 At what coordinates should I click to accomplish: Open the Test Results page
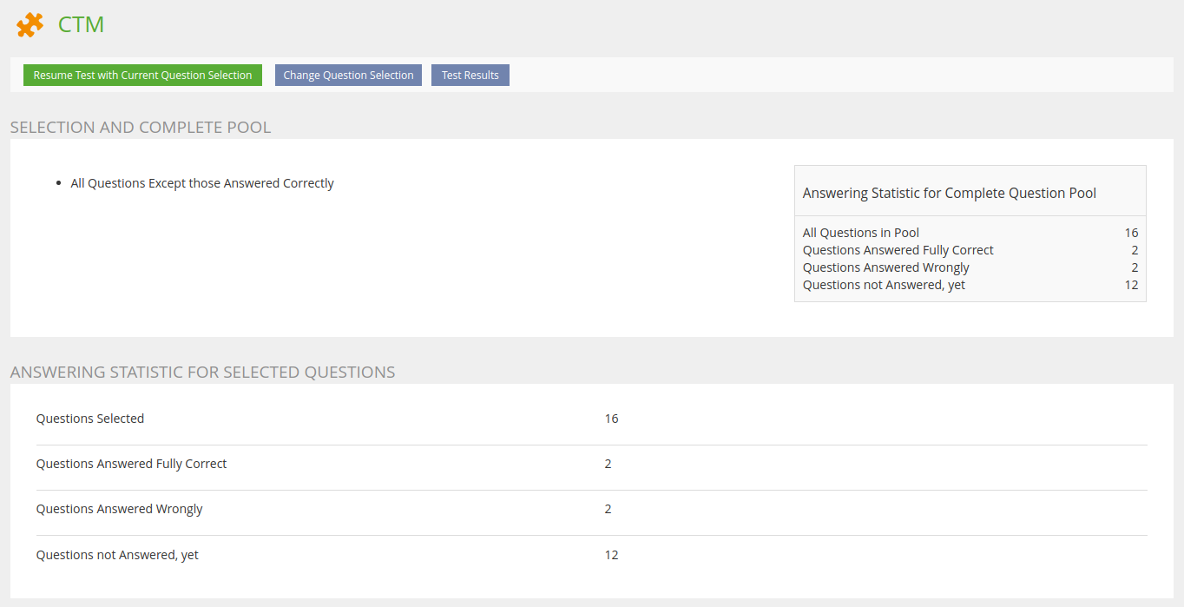click(x=470, y=76)
